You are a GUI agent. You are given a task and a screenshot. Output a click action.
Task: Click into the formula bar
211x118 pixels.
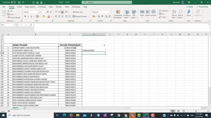[x=121, y=28]
